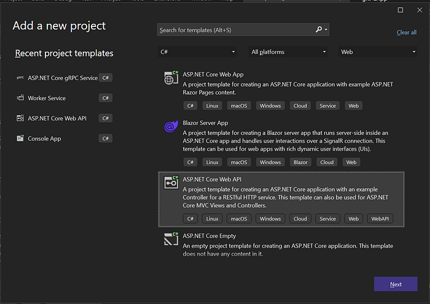Screen dimensions: 430x304
Task: Click C# tag under ASP.NET Core Web API
Action: click(190, 219)
